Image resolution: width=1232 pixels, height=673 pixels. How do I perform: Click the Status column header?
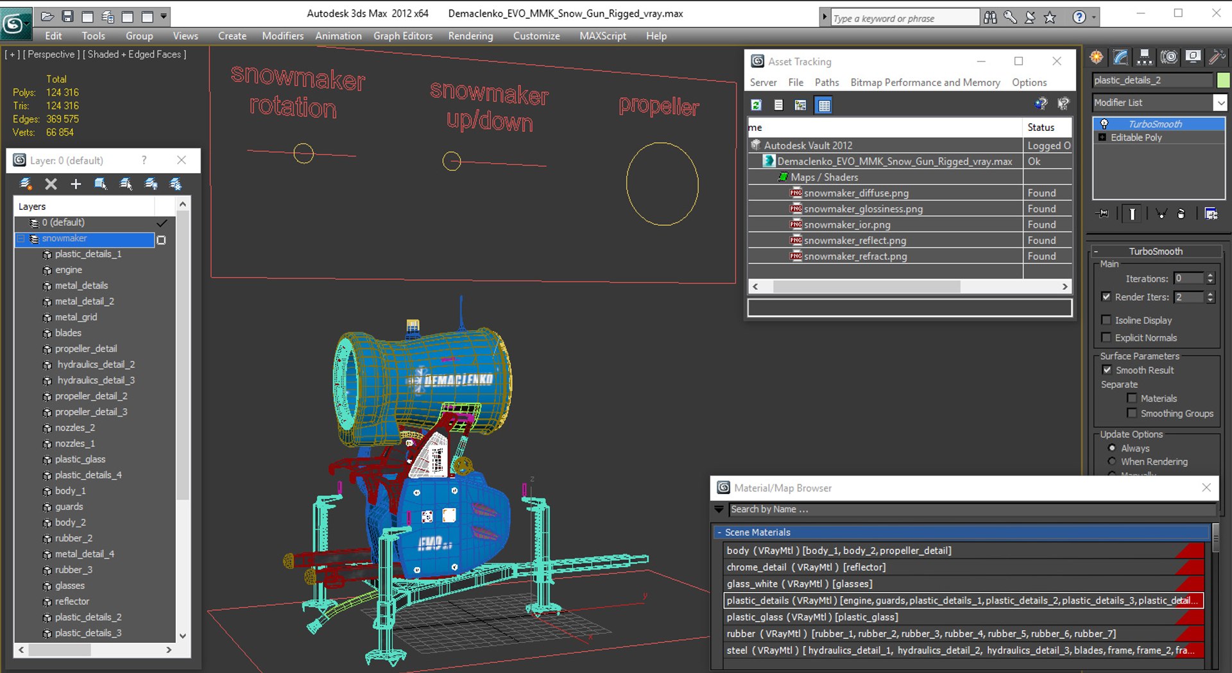point(1047,127)
